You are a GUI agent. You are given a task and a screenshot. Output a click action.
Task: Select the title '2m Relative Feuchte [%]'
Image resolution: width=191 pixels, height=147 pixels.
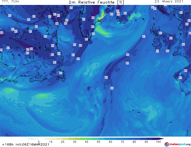coord(96,2)
